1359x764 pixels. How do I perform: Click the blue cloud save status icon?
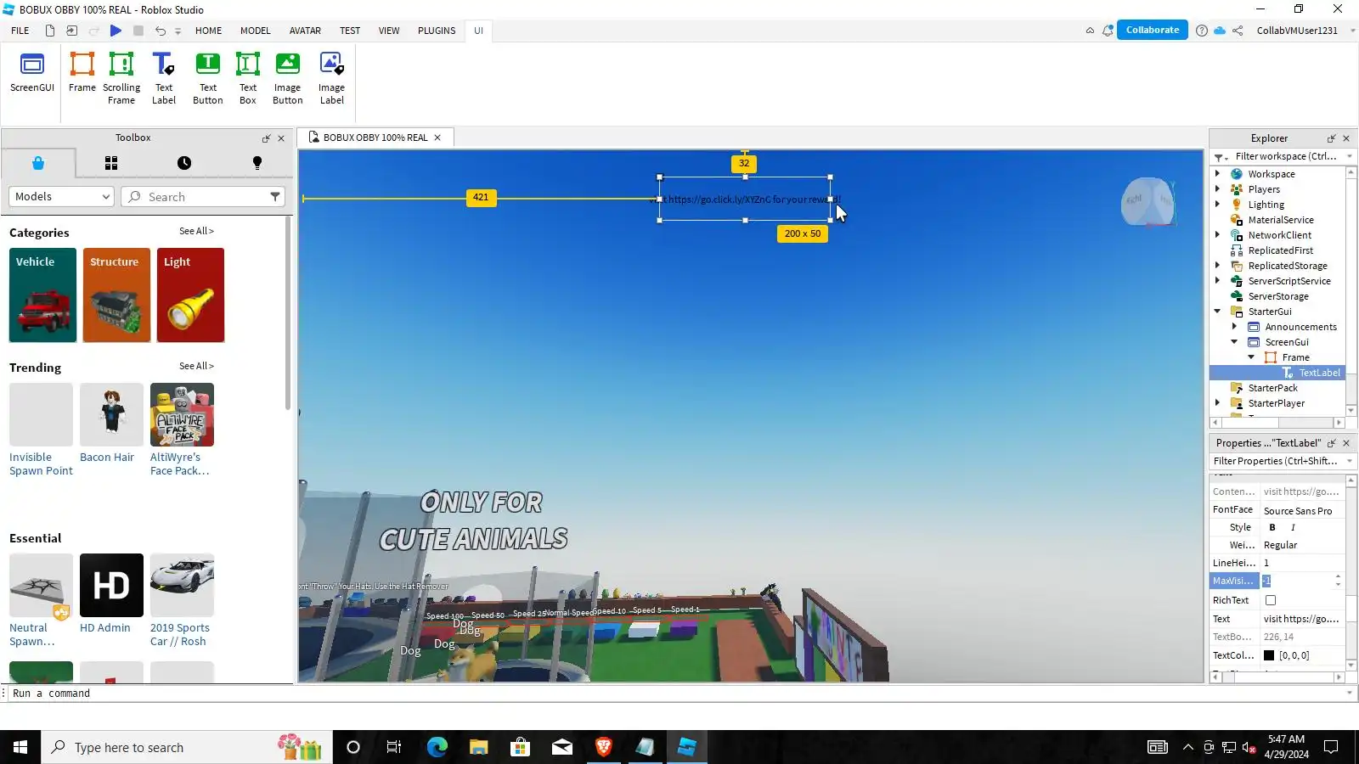(x=1220, y=31)
